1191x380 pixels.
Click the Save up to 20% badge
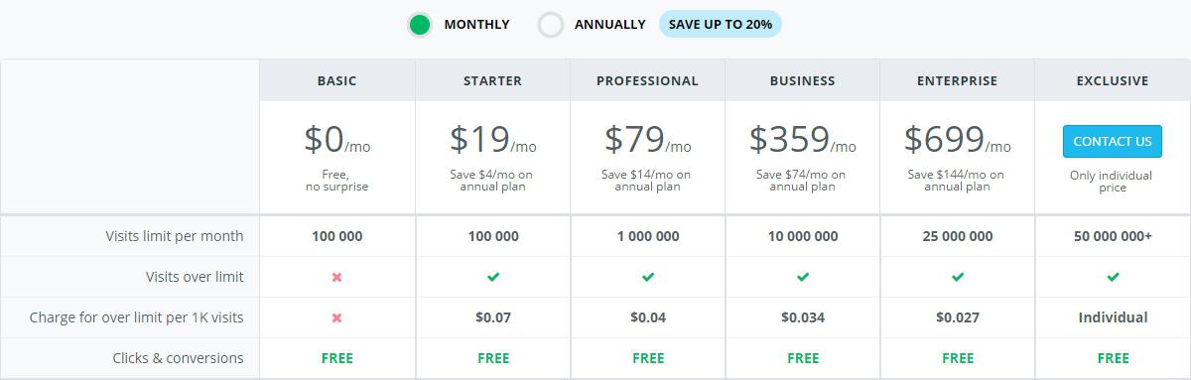click(721, 24)
